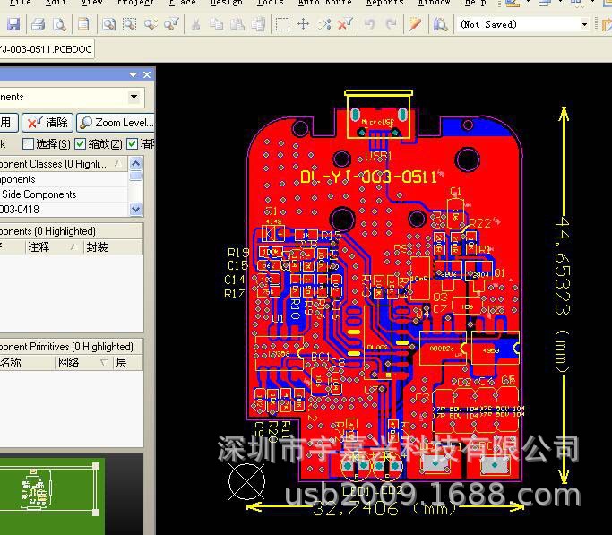612x535 pixels.
Task: Click the 32.7406 (mm) width dimension
Action: tap(384, 508)
